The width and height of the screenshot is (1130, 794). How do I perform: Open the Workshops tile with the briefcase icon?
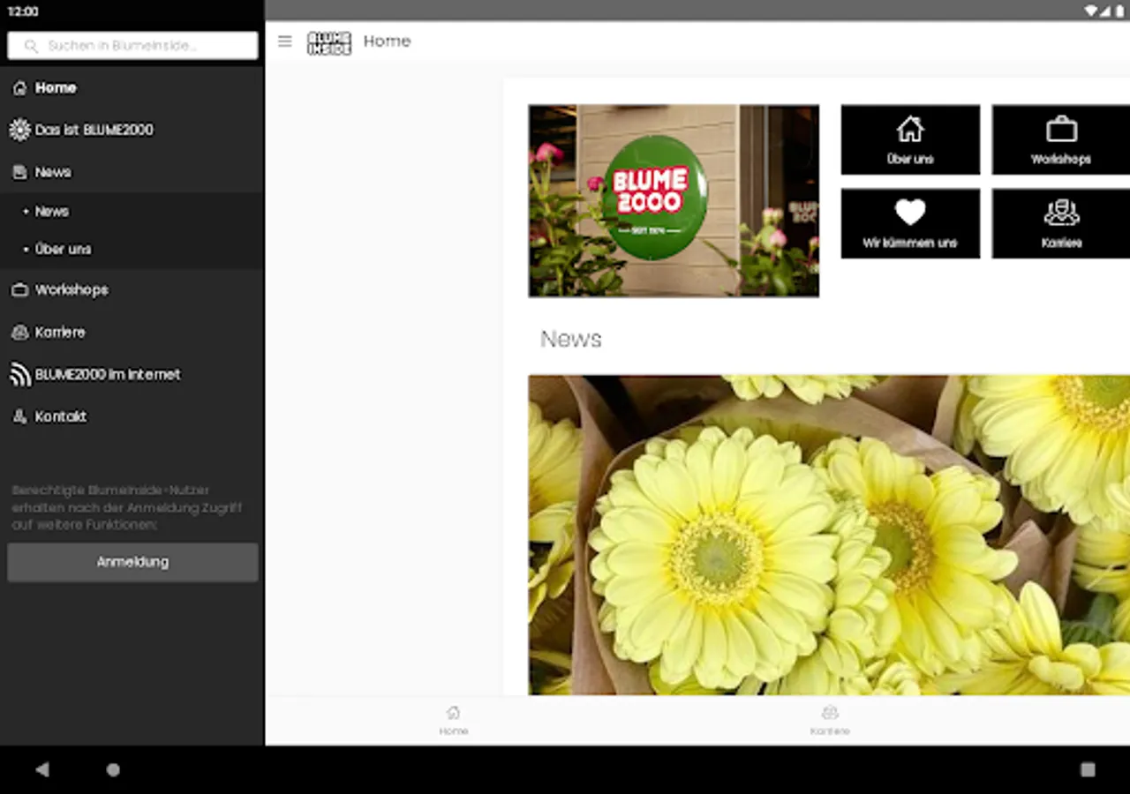point(1061,139)
